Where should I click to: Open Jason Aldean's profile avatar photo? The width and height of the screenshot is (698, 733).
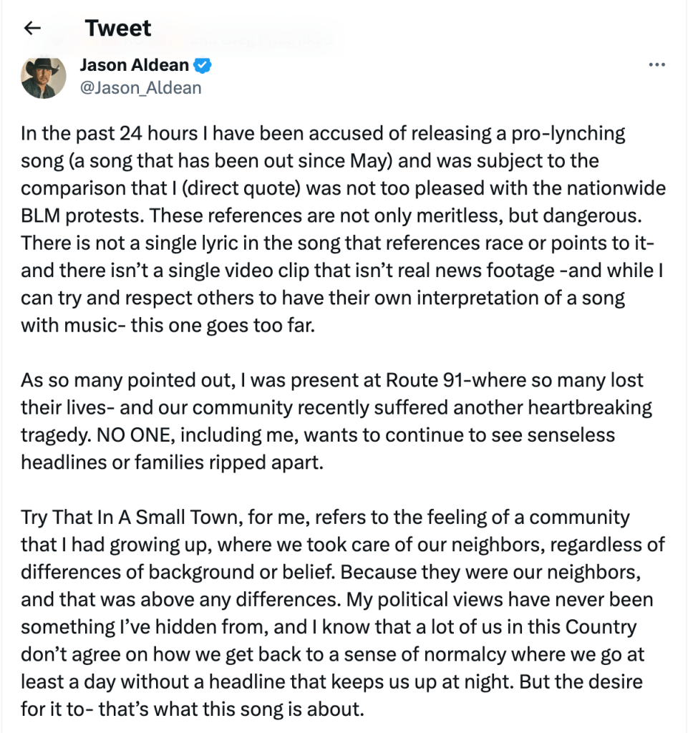coord(44,77)
